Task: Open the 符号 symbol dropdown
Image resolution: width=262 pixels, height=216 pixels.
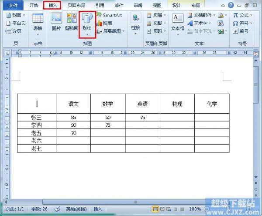Action: pos(243,23)
